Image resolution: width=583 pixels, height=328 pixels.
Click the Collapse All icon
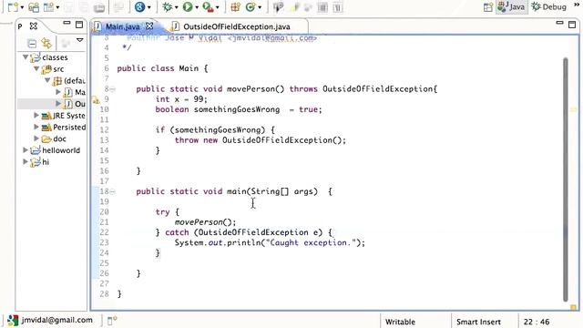(x=32, y=44)
